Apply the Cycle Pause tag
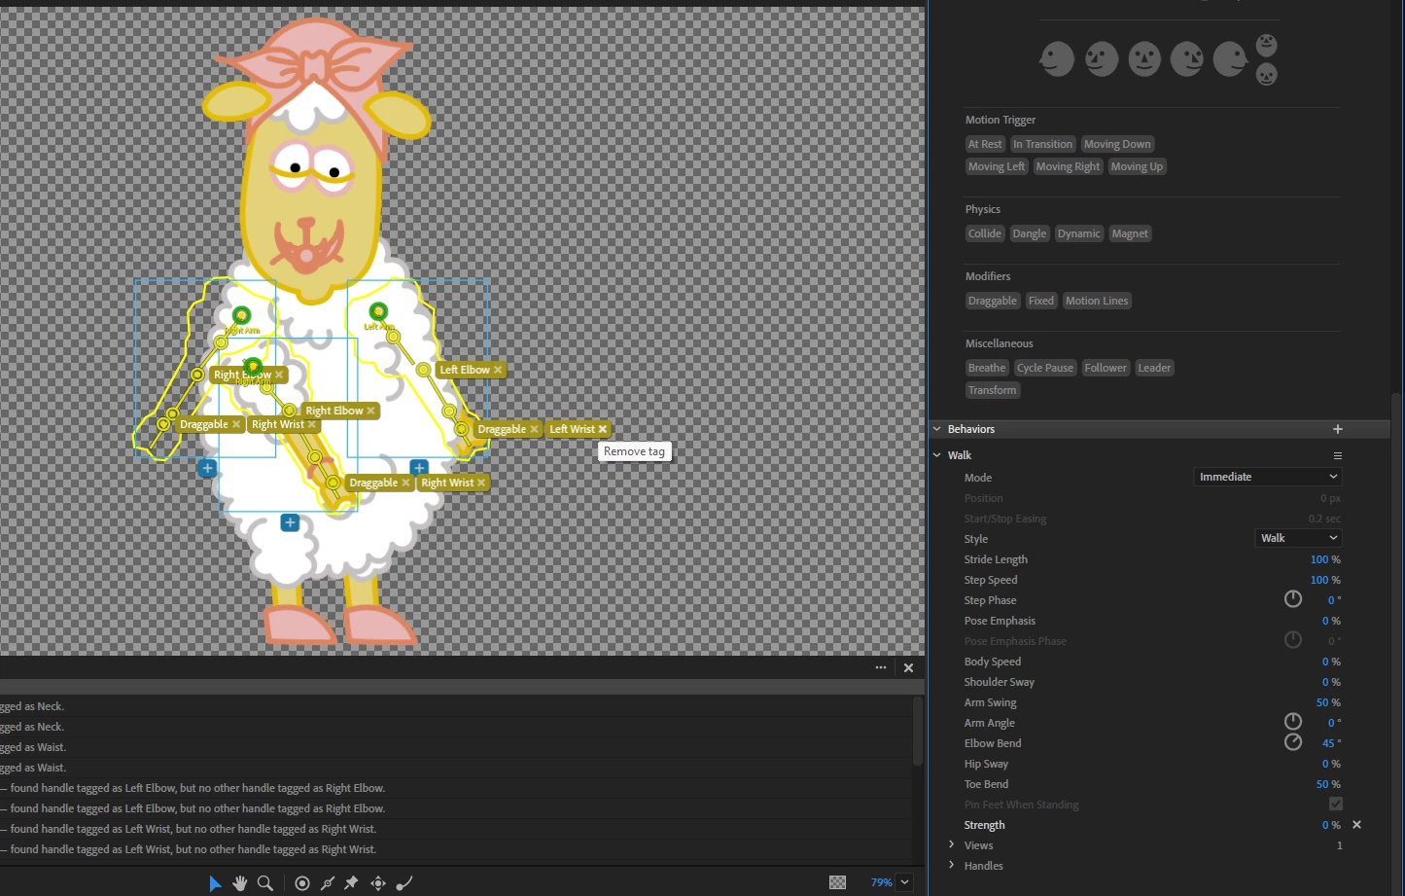The width and height of the screenshot is (1405, 896). [x=1045, y=368]
